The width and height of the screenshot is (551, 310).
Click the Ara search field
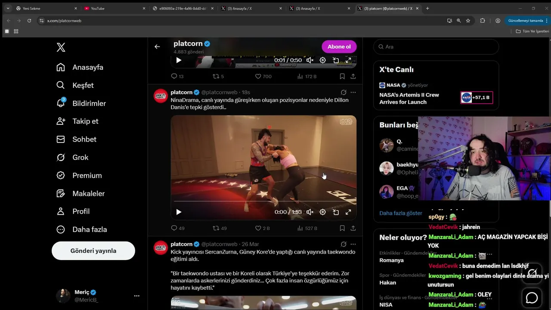point(436,46)
